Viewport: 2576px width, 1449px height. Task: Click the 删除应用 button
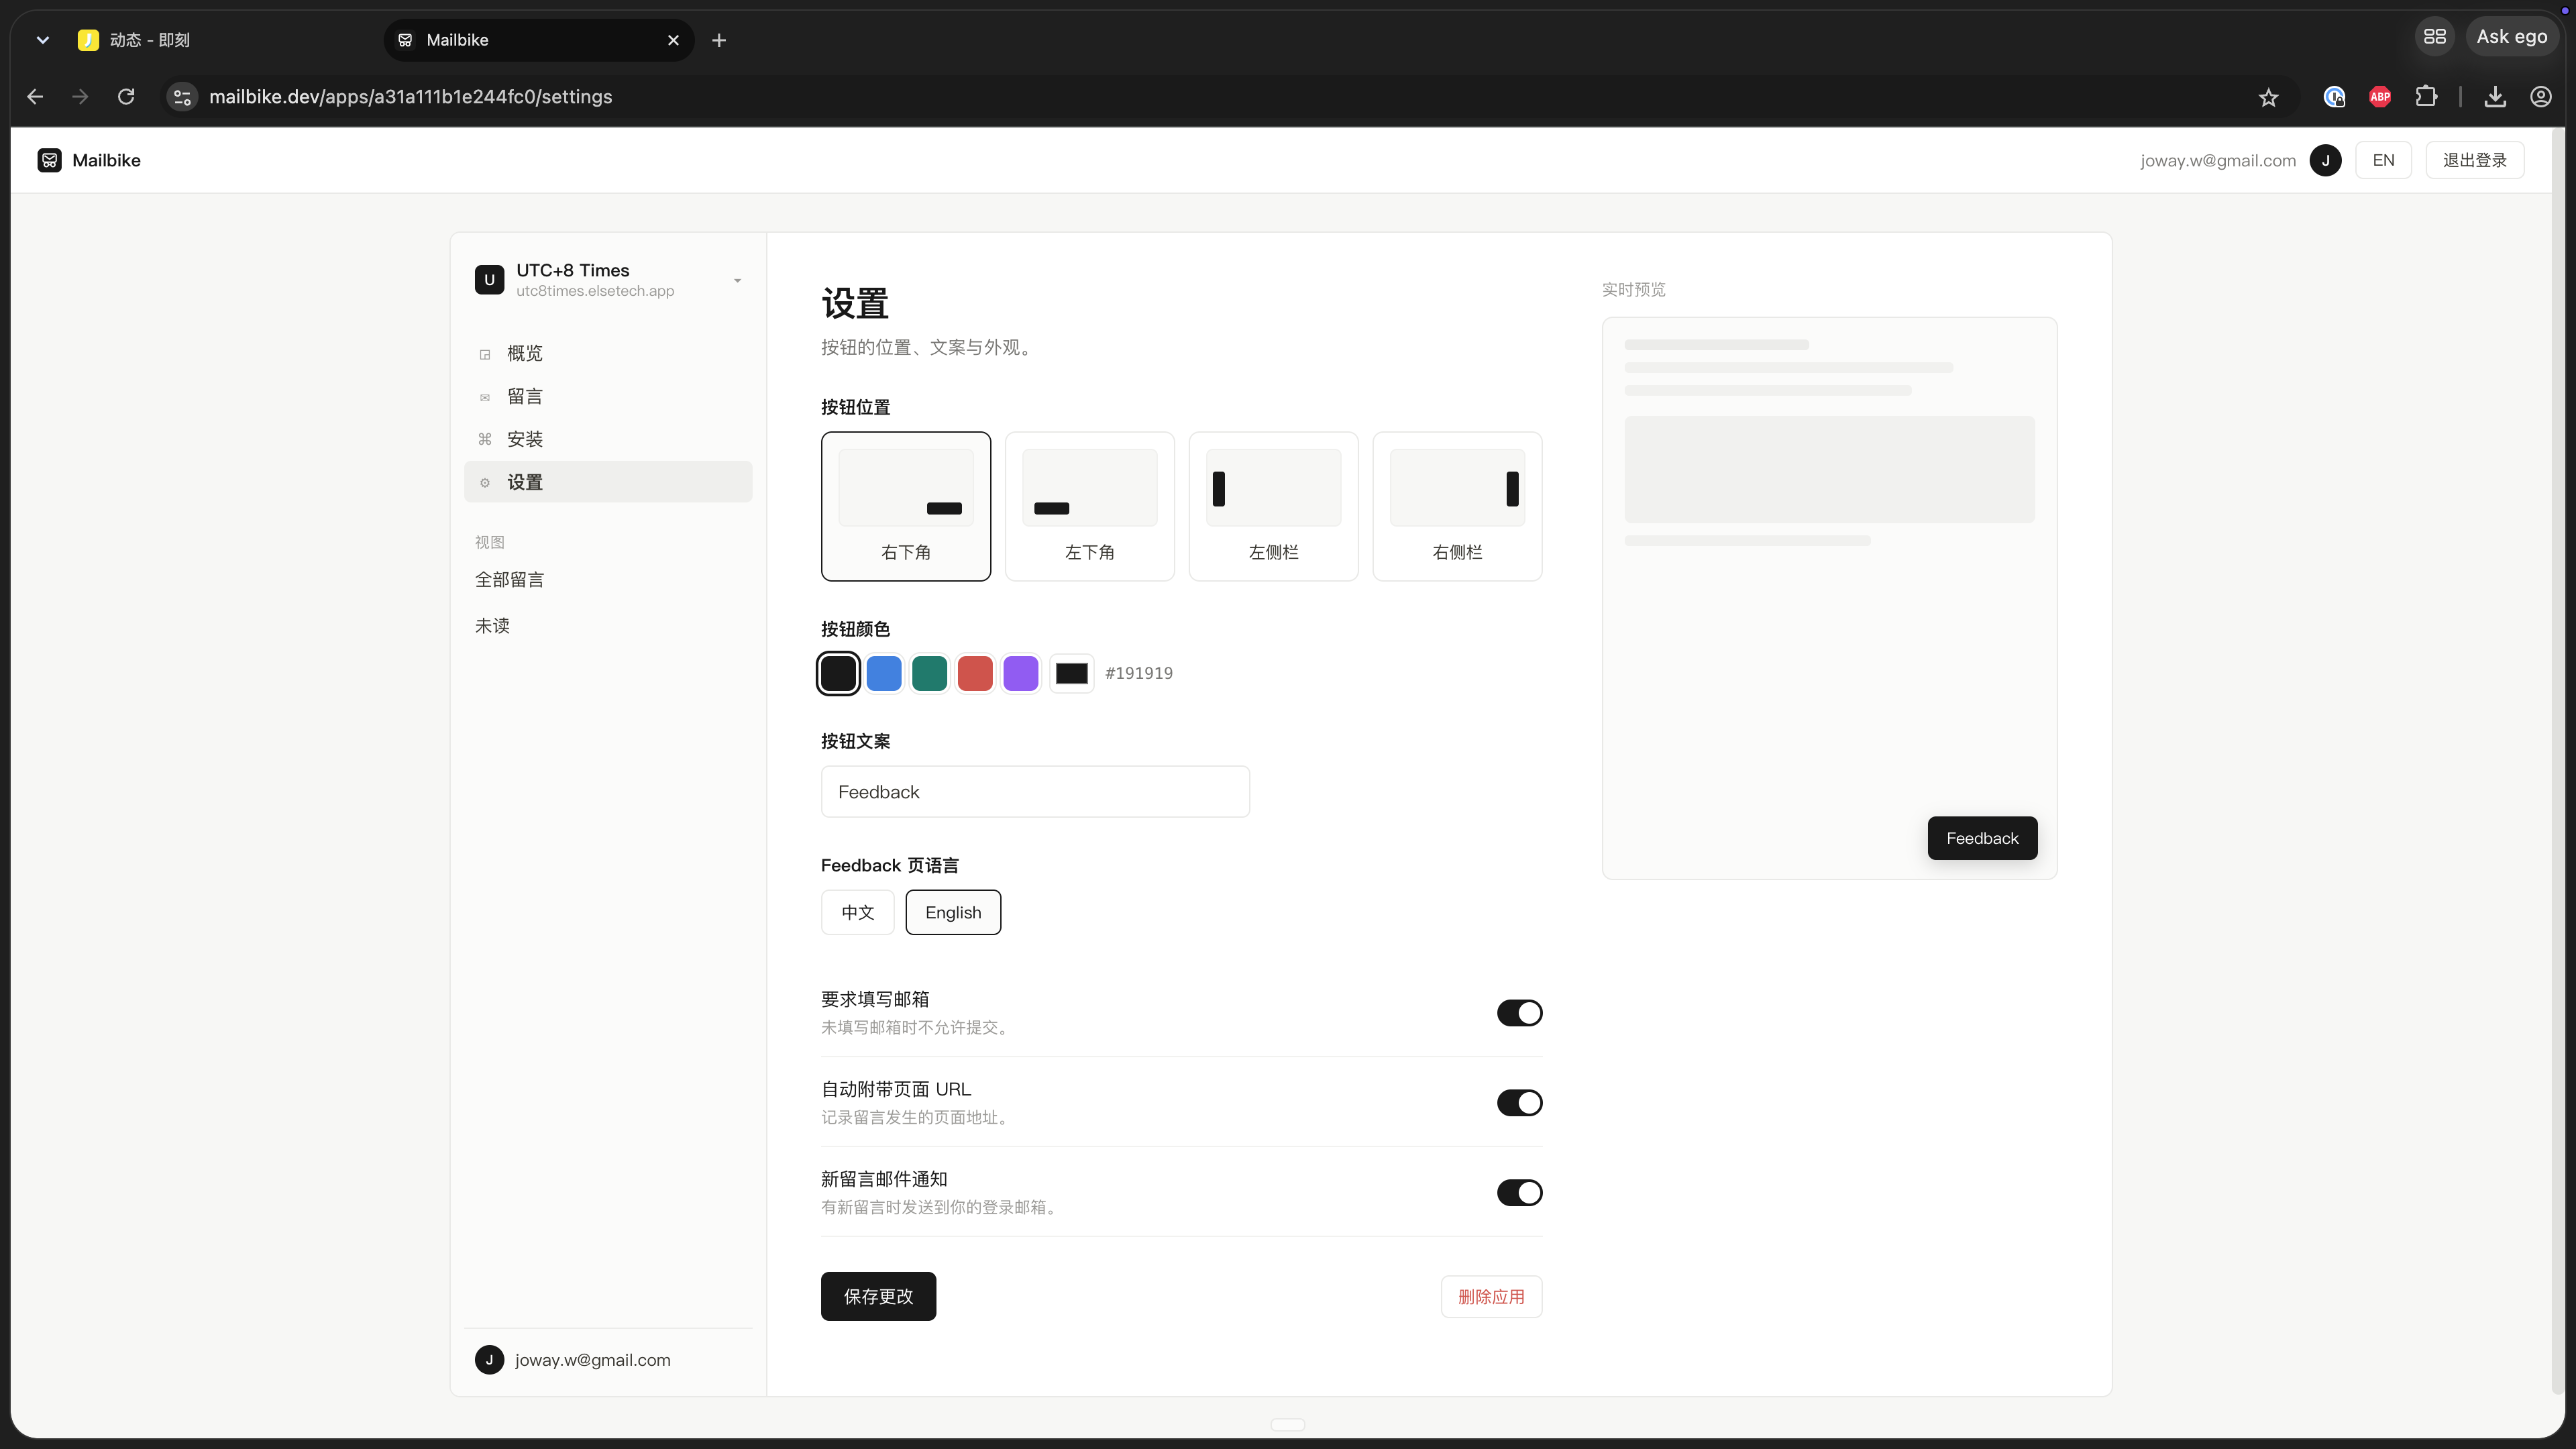click(x=1491, y=1297)
